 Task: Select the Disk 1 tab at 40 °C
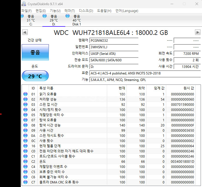pyautogui.click(x=77, y=20)
